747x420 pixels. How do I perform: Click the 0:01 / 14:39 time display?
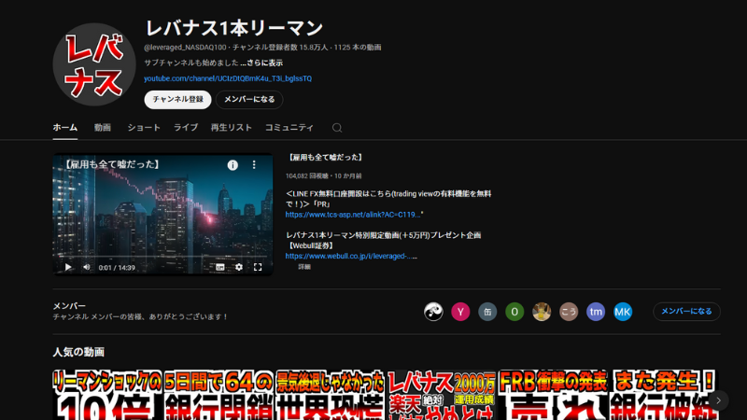click(117, 268)
